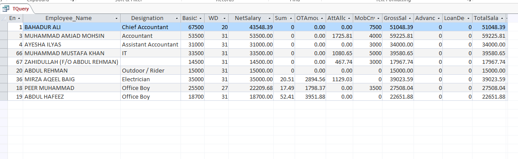
Task: Click the MUHAMMAD AMJAD MOHSIN cell
Action: (x=72, y=36)
